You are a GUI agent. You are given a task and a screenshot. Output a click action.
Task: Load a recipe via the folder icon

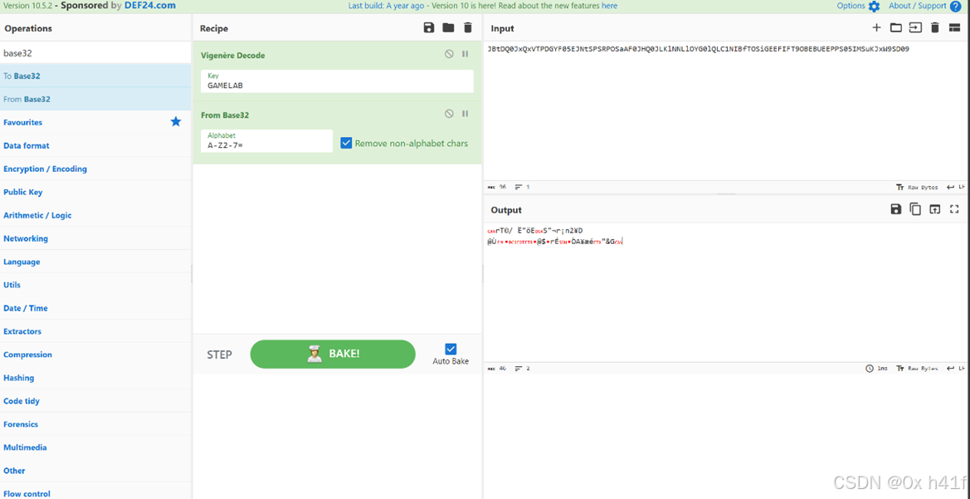pos(448,27)
